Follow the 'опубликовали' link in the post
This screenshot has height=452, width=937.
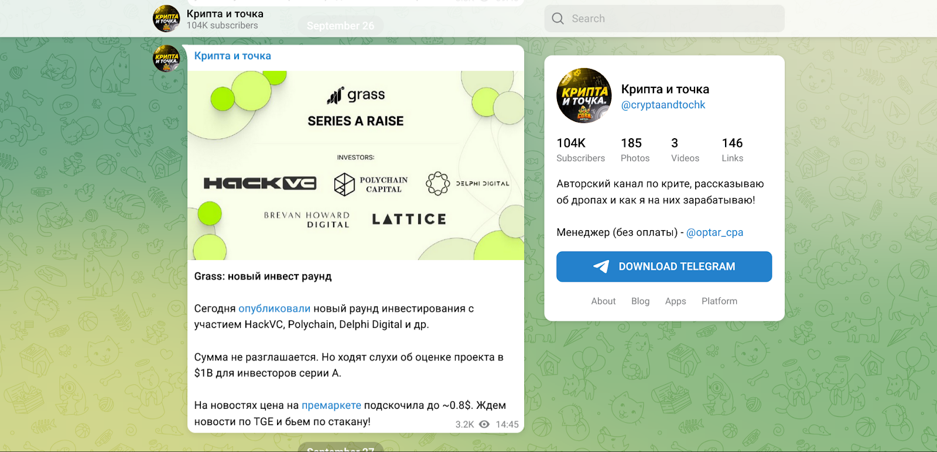275,309
